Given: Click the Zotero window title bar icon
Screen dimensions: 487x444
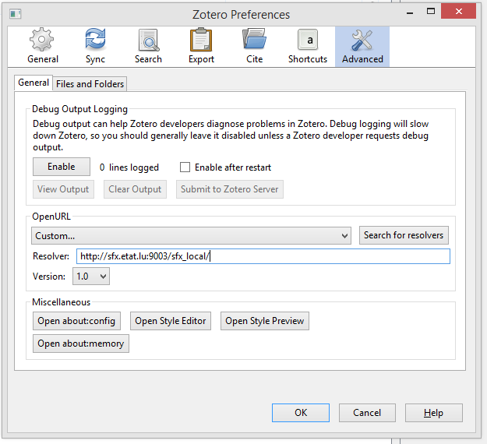Looking at the screenshot, I should click(x=16, y=14).
